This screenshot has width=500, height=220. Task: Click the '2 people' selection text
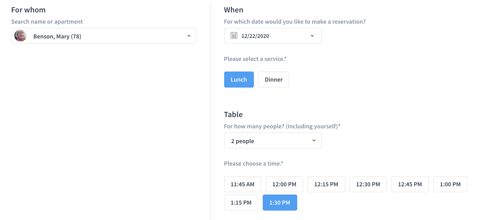(243, 141)
